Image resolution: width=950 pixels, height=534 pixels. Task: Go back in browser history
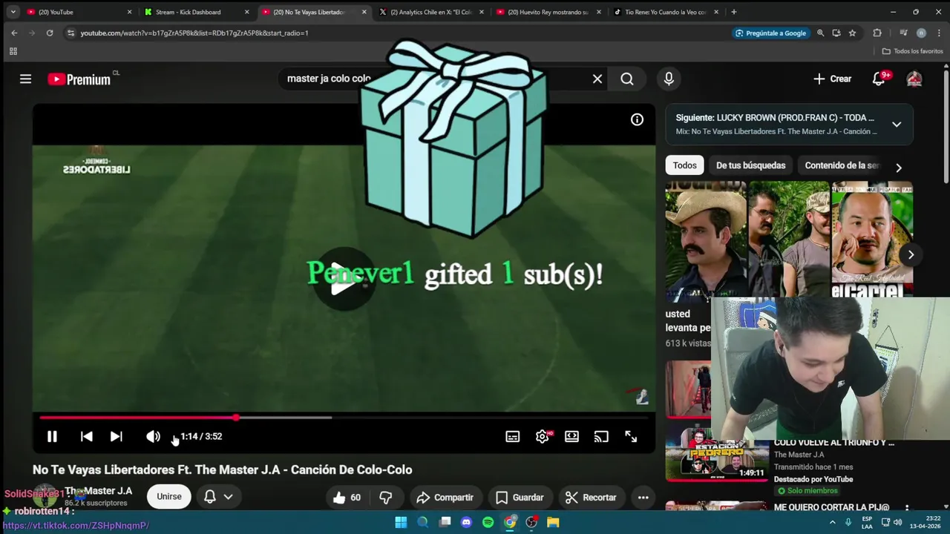(14, 33)
